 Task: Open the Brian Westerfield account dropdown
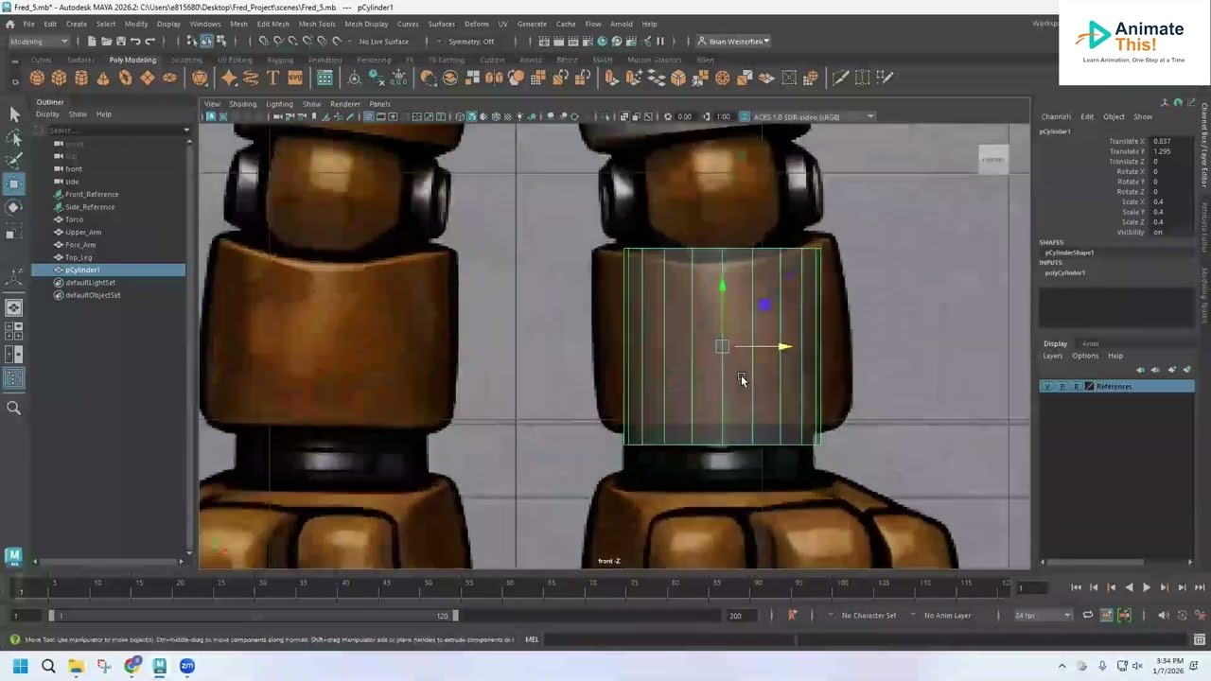coord(734,42)
